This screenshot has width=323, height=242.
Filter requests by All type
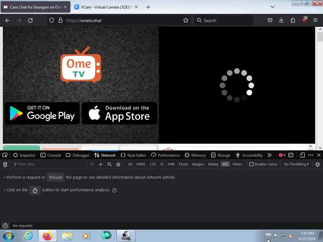click(130, 164)
